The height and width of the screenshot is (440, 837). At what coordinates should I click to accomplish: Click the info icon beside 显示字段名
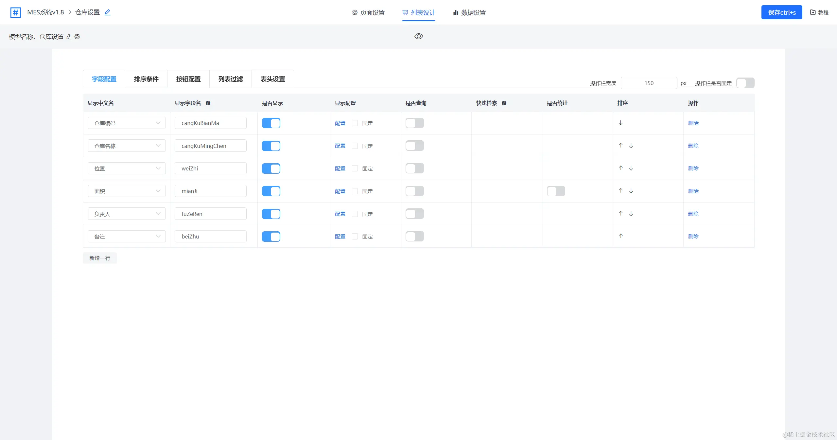click(208, 103)
